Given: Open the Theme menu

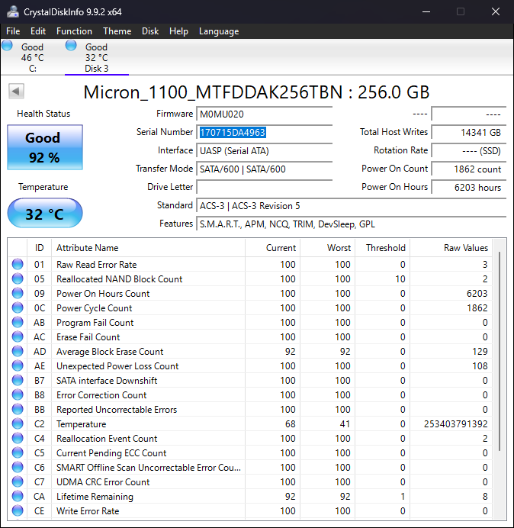Looking at the screenshot, I should 117,31.
